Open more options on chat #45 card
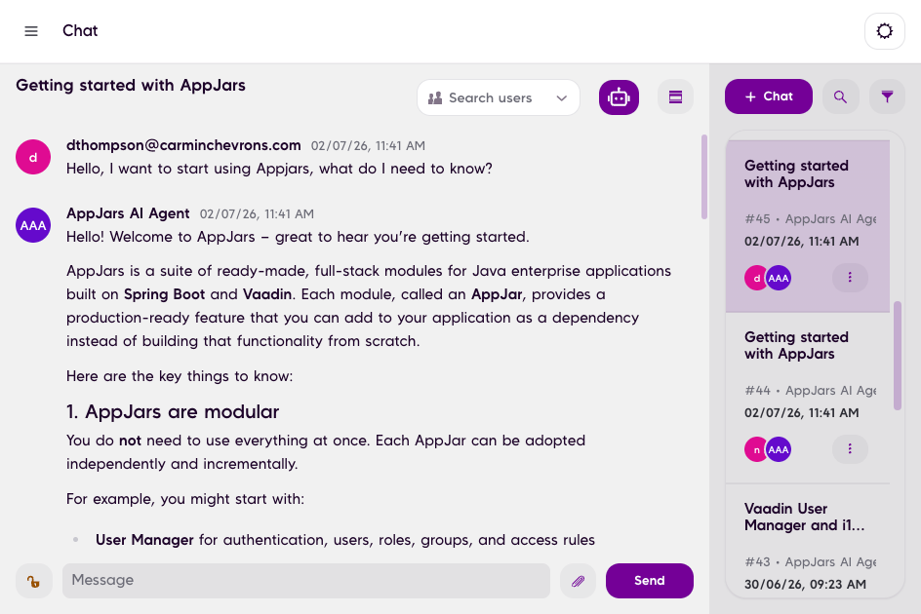921x614 pixels. (850, 278)
